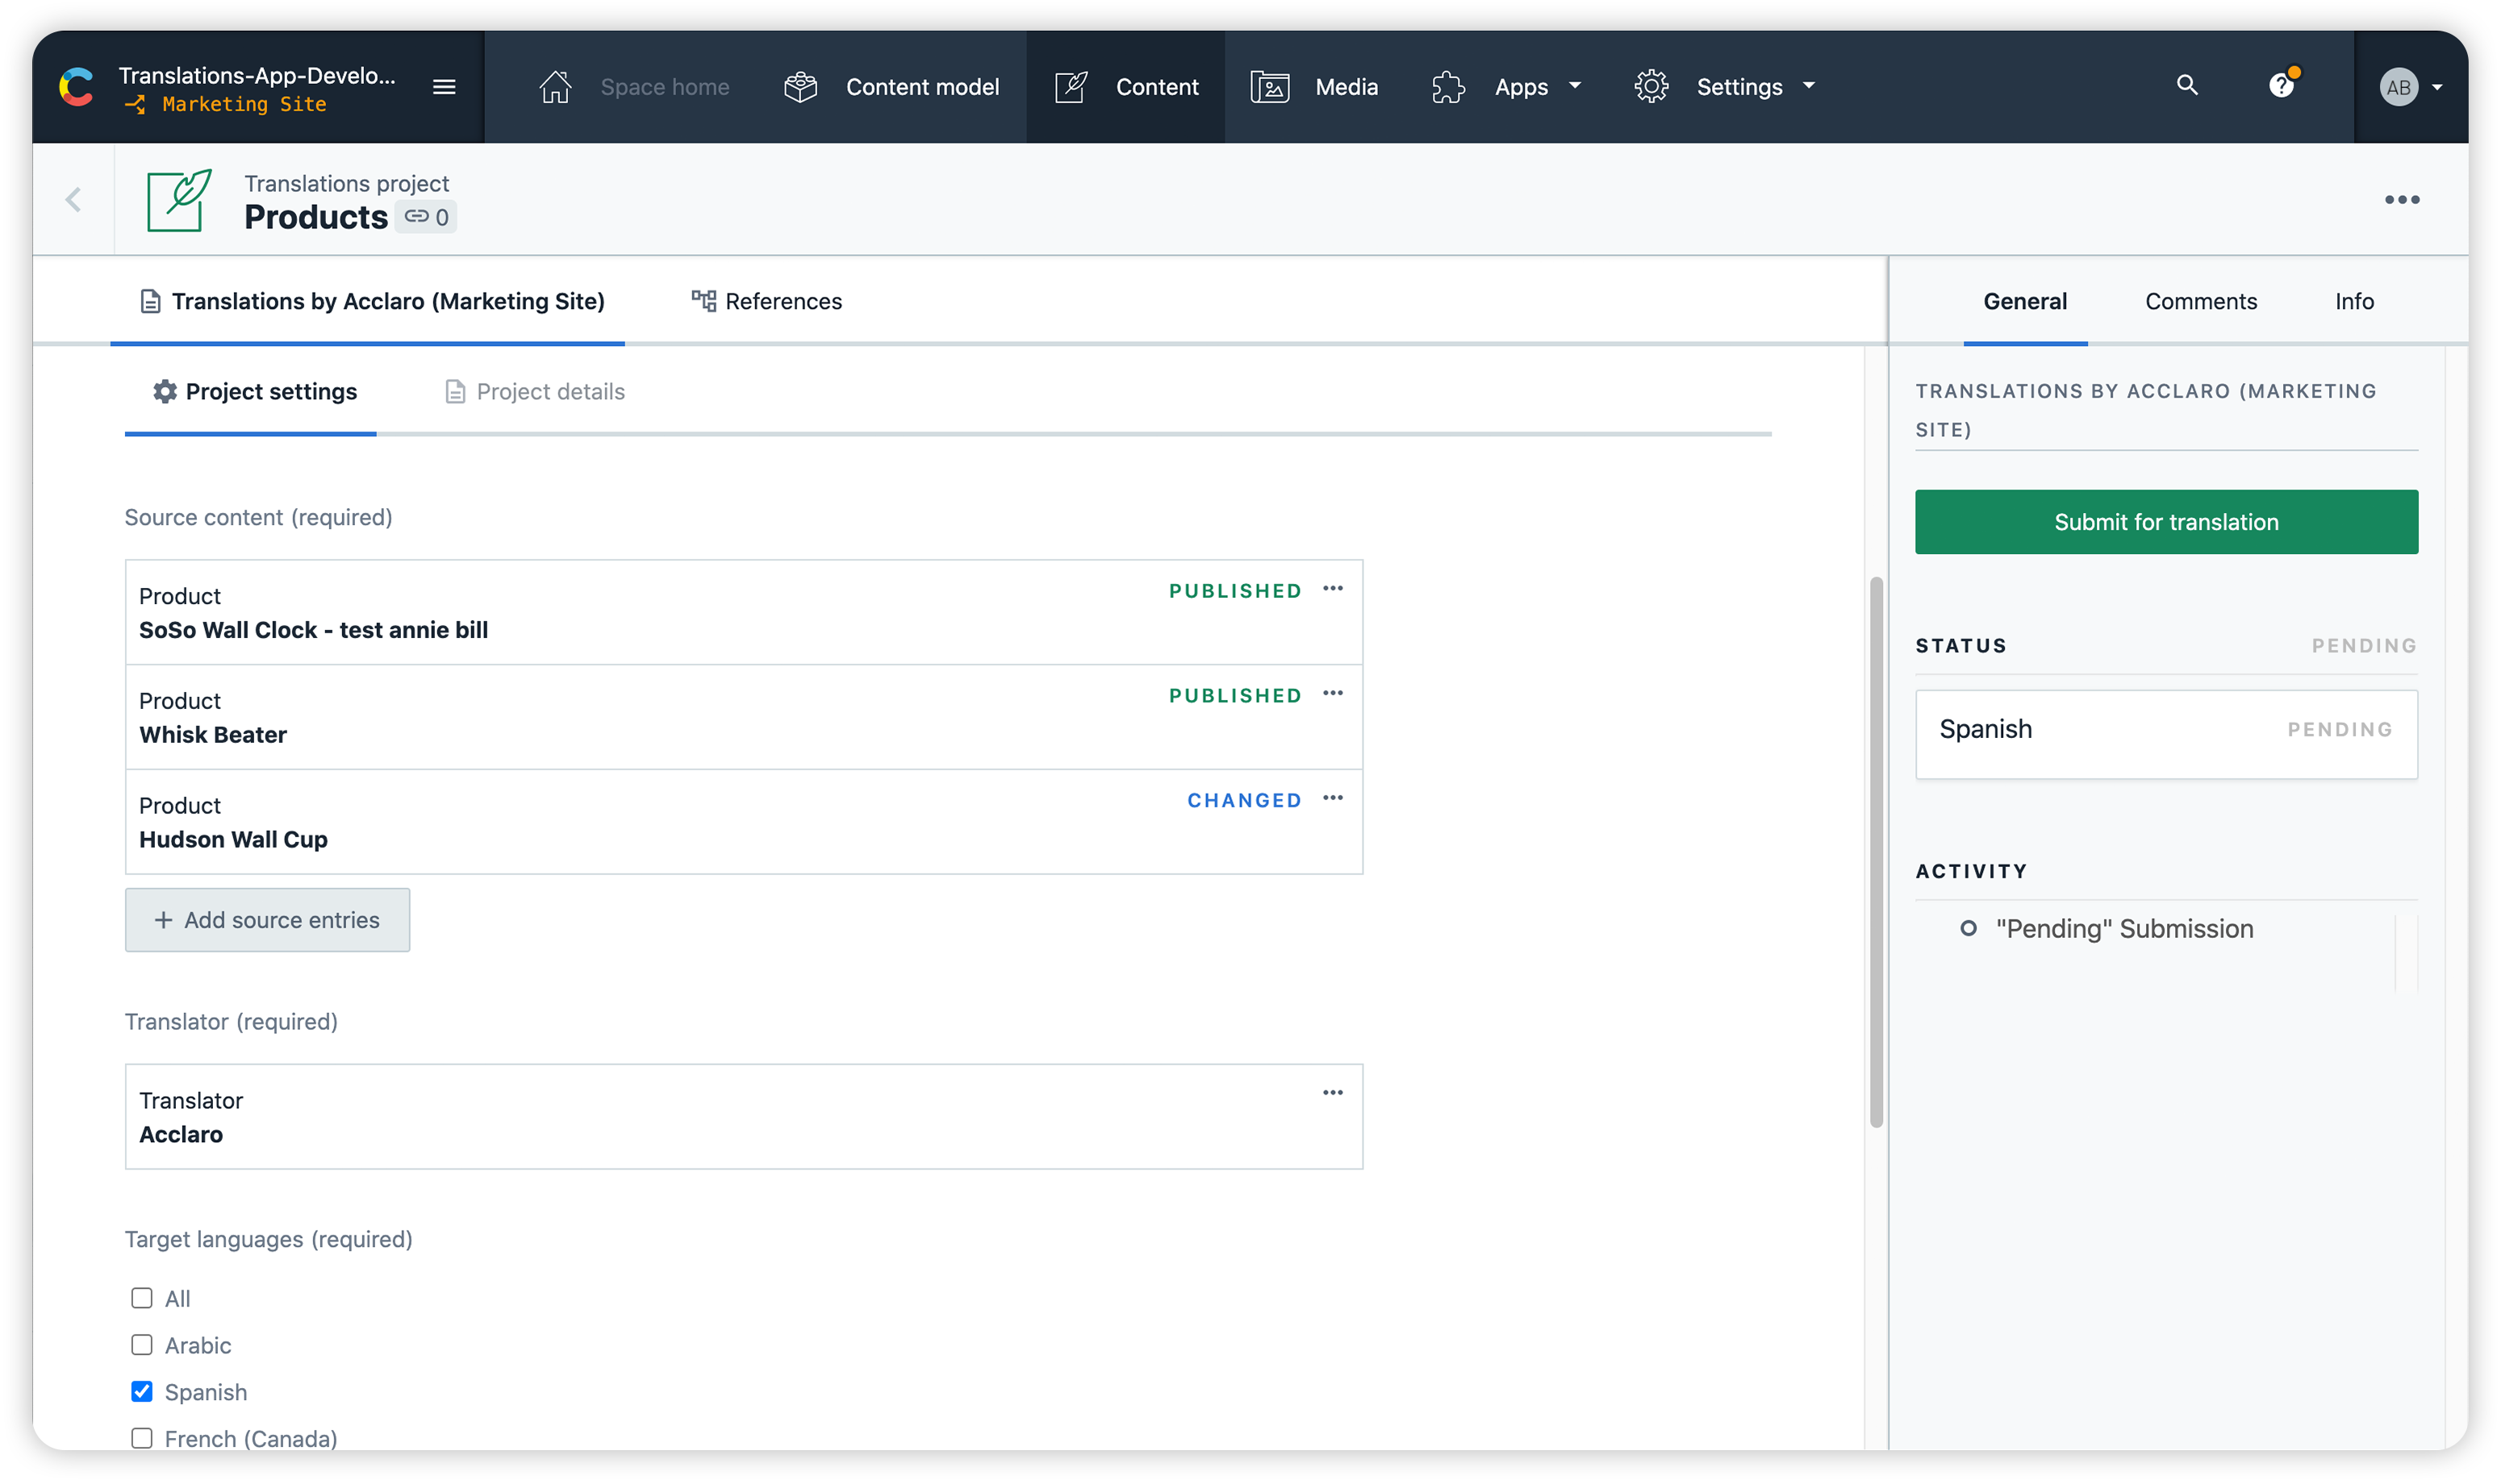Select the Content model icon

(x=800, y=86)
